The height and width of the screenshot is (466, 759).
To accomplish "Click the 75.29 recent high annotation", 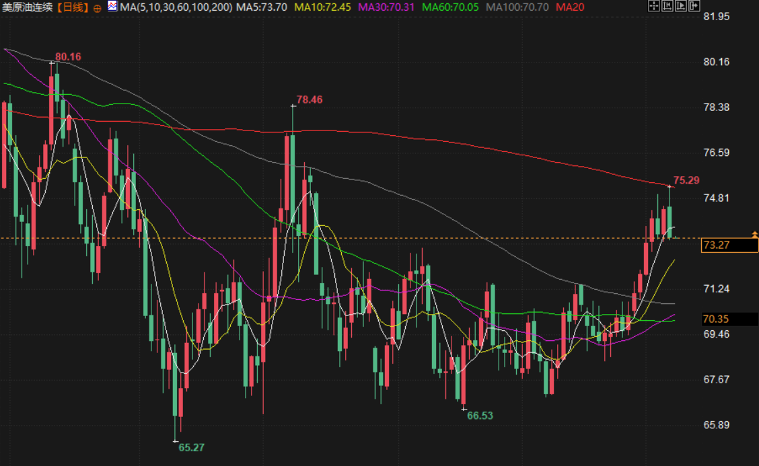I will [x=686, y=180].
